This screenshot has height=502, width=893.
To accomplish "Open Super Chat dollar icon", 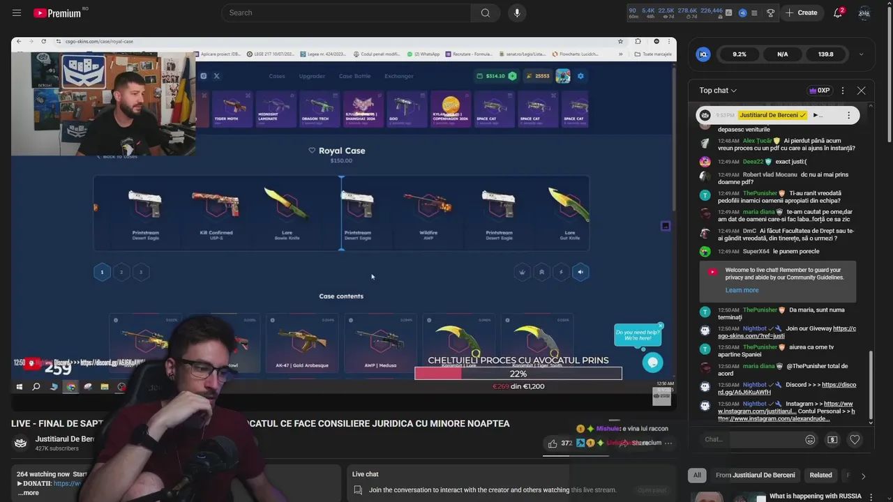I will point(832,439).
